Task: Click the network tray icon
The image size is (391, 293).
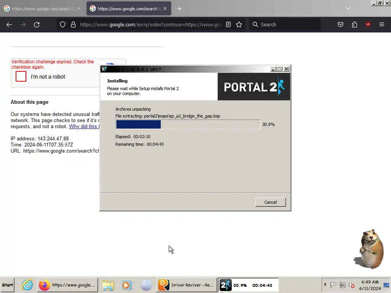Action: pos(343,285)
